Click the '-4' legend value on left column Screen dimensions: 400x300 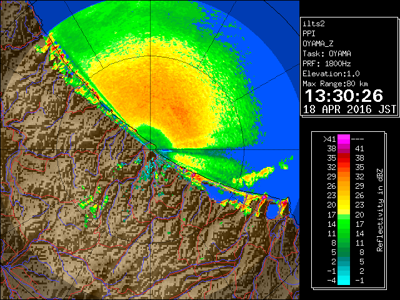pyautogui.click(x=331, y=281)
